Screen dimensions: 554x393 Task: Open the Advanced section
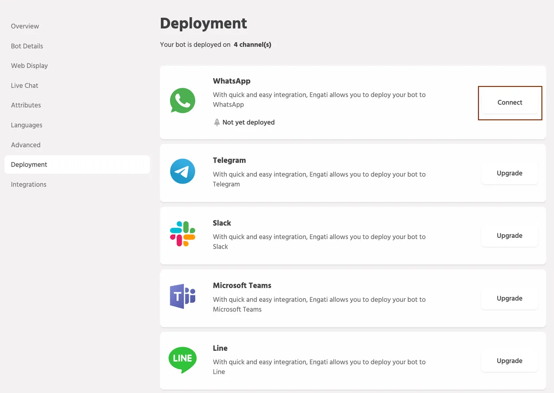click(x=26, y=145)
